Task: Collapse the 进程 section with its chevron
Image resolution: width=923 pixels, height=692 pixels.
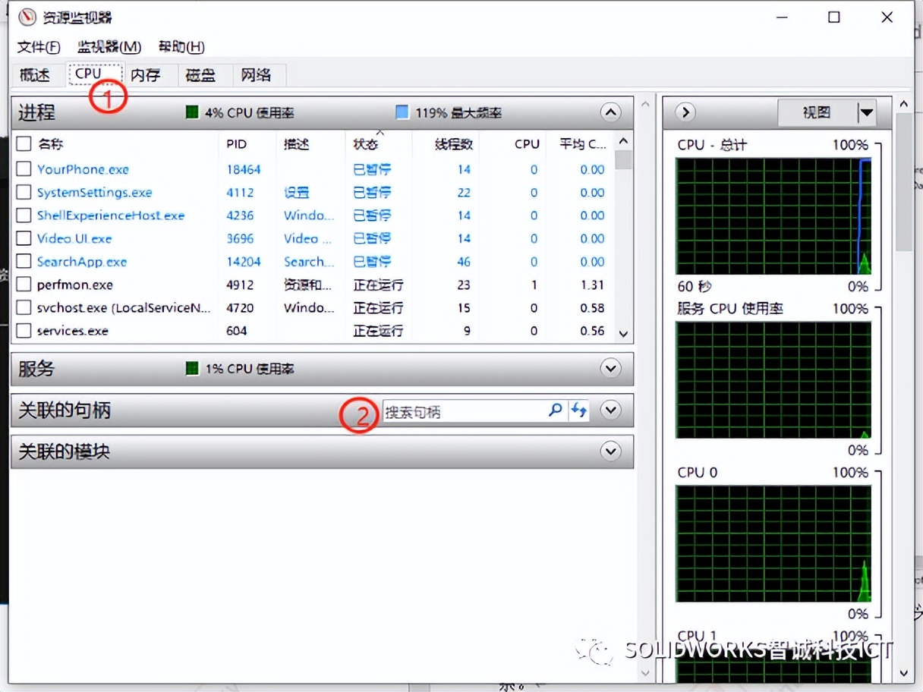Action: [x=610, y=112]
